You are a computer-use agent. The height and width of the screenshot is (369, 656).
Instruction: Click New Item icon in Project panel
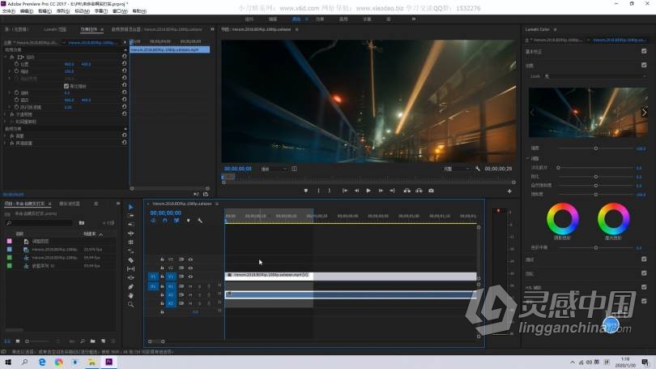103,341
